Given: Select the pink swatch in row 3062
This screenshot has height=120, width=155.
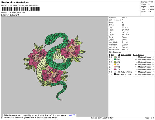Looking at the screenshot, I should [115, 67].
